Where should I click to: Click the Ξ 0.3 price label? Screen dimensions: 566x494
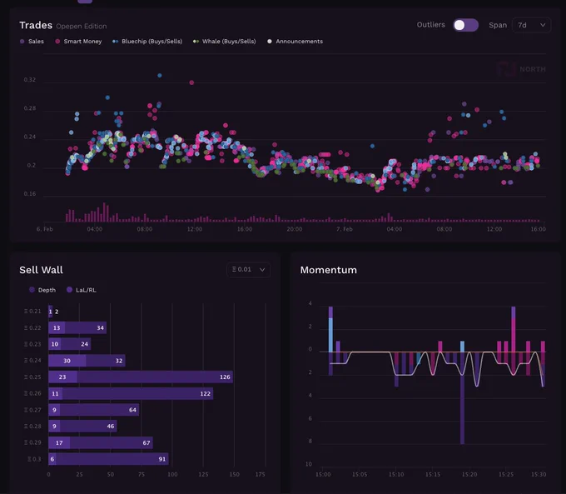point(34,459)
